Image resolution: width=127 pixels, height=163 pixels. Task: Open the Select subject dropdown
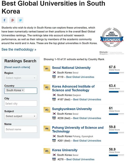coord(21,116)
